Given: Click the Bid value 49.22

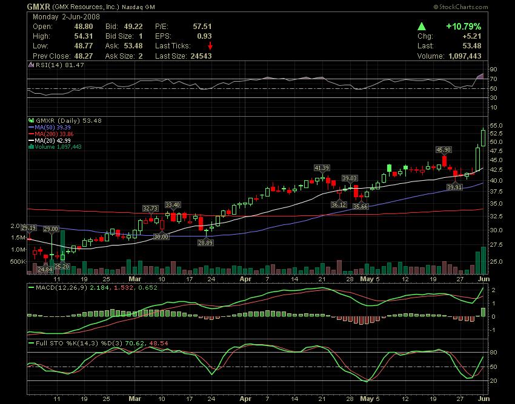Looking at the screenshot, I should (x=133, y=27).
